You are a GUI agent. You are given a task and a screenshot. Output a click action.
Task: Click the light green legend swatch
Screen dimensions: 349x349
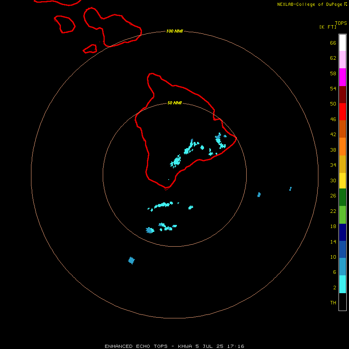click(x=342, y=215)
